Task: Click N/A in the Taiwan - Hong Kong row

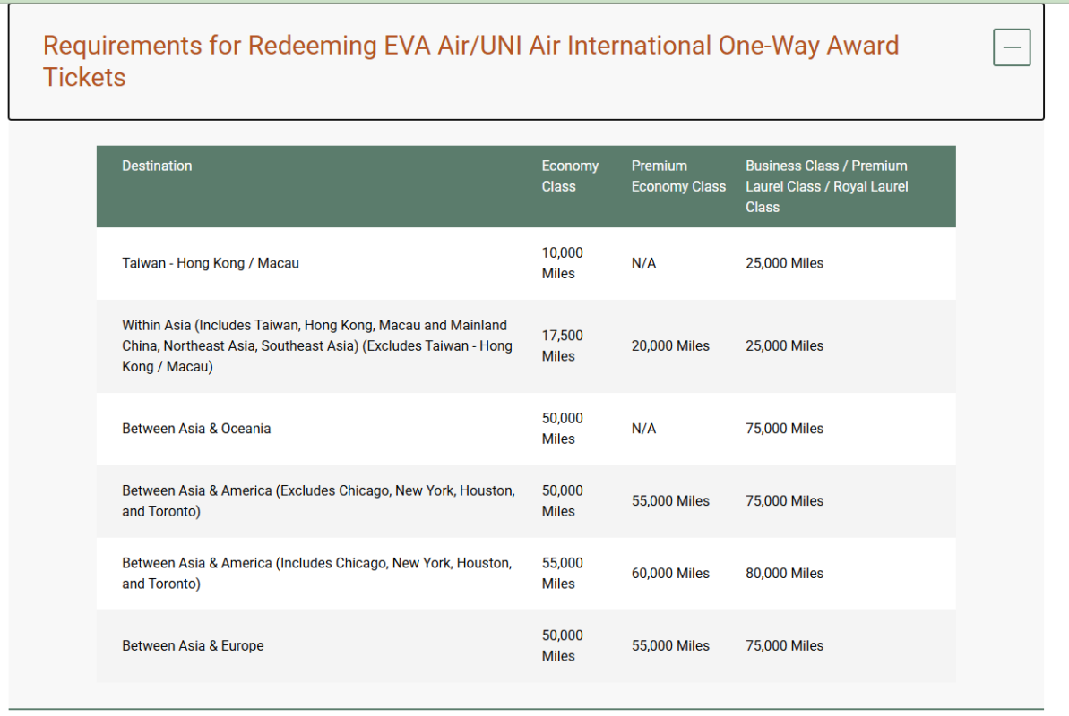Action: pyautogui.click(x=643, y=263)
